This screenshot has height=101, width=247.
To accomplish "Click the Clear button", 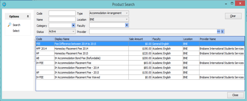I will pos(233,16).
